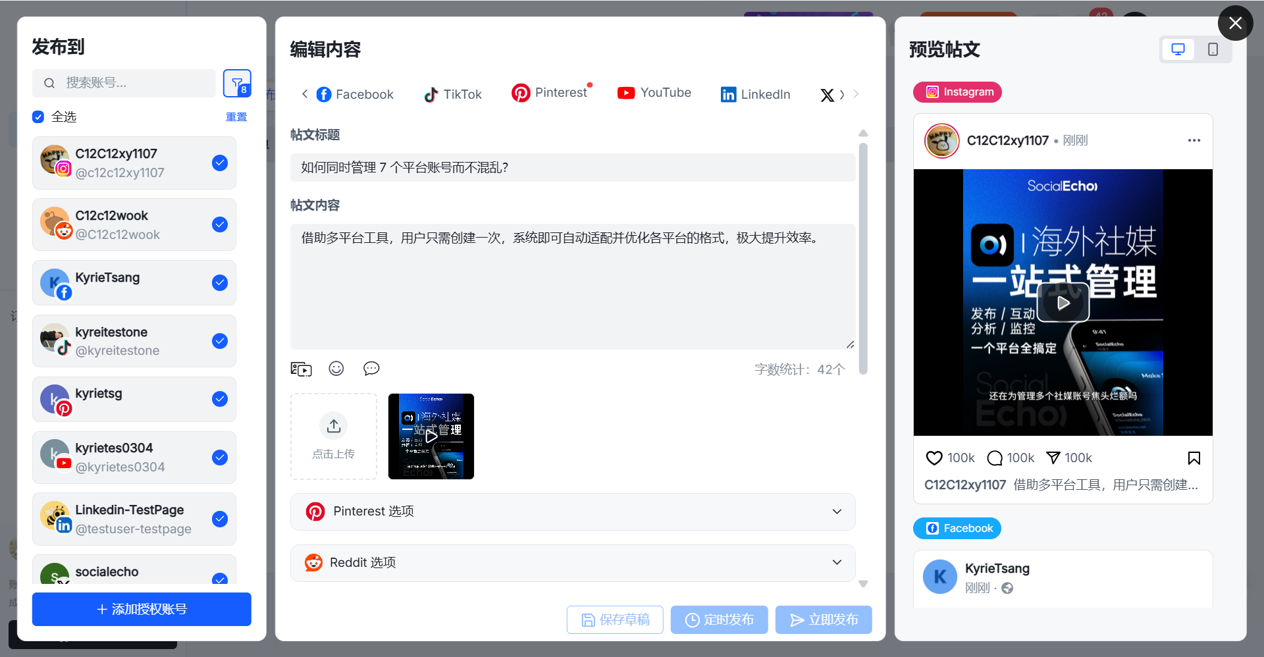
Task: Close the publishing dialog with X button
Action: (x=1236, y=23)
